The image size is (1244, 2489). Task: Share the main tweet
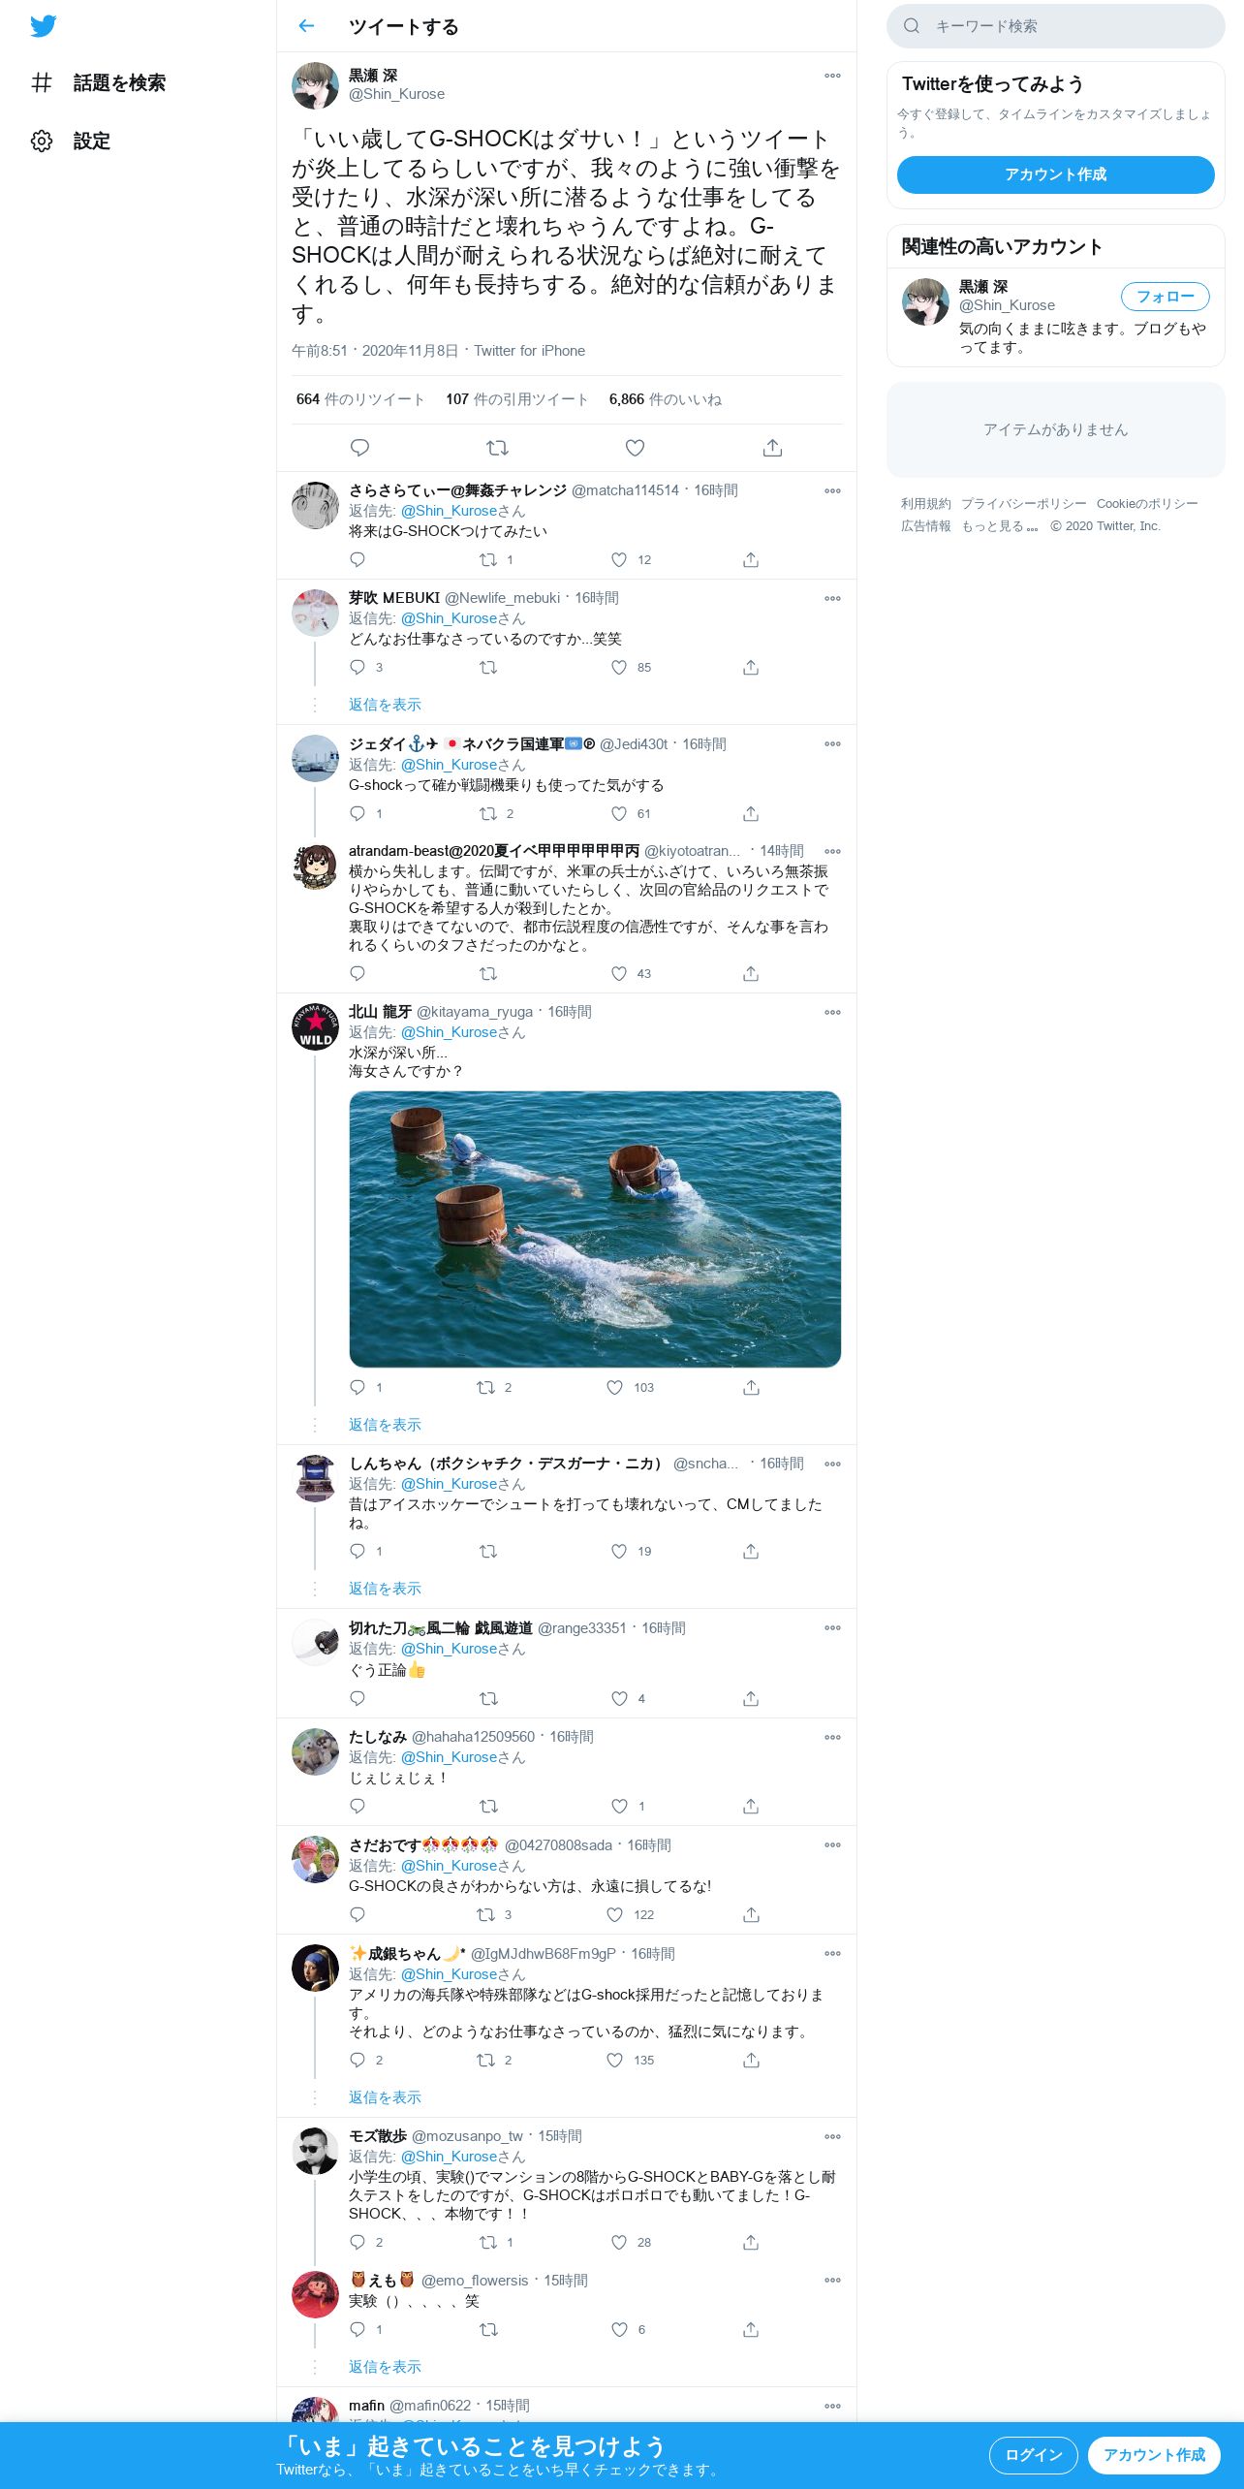(x=772, y=448)
